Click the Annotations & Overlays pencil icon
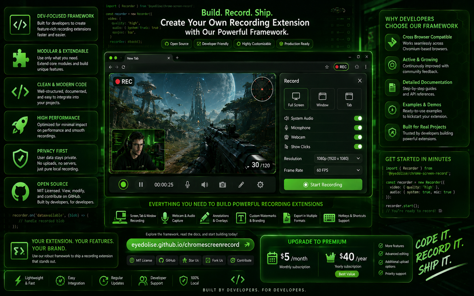The height and width of the screenshot is (296, 474). click(x=204, y=218)
